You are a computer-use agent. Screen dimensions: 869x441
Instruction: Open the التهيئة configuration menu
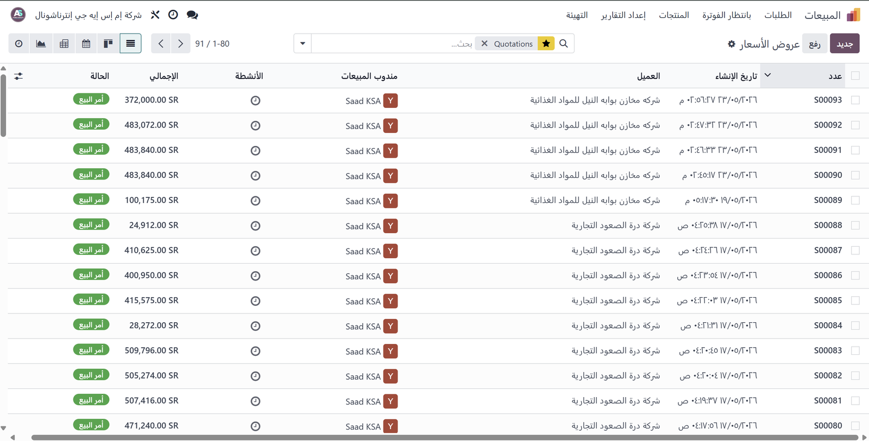pos(577,15)
